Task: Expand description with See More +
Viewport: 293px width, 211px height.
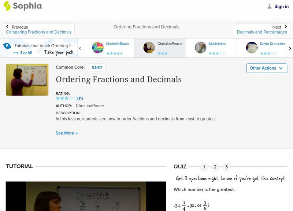Action: [x=67, y=133]
